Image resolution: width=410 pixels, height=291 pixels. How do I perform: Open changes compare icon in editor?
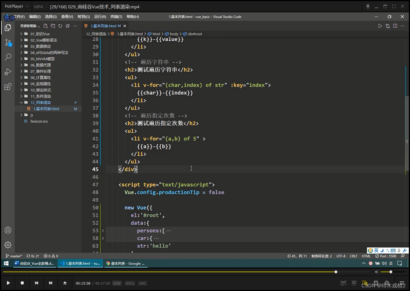pos(388,26)
